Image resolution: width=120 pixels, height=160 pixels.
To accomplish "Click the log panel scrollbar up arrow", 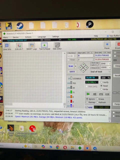I will click(109, 112).
